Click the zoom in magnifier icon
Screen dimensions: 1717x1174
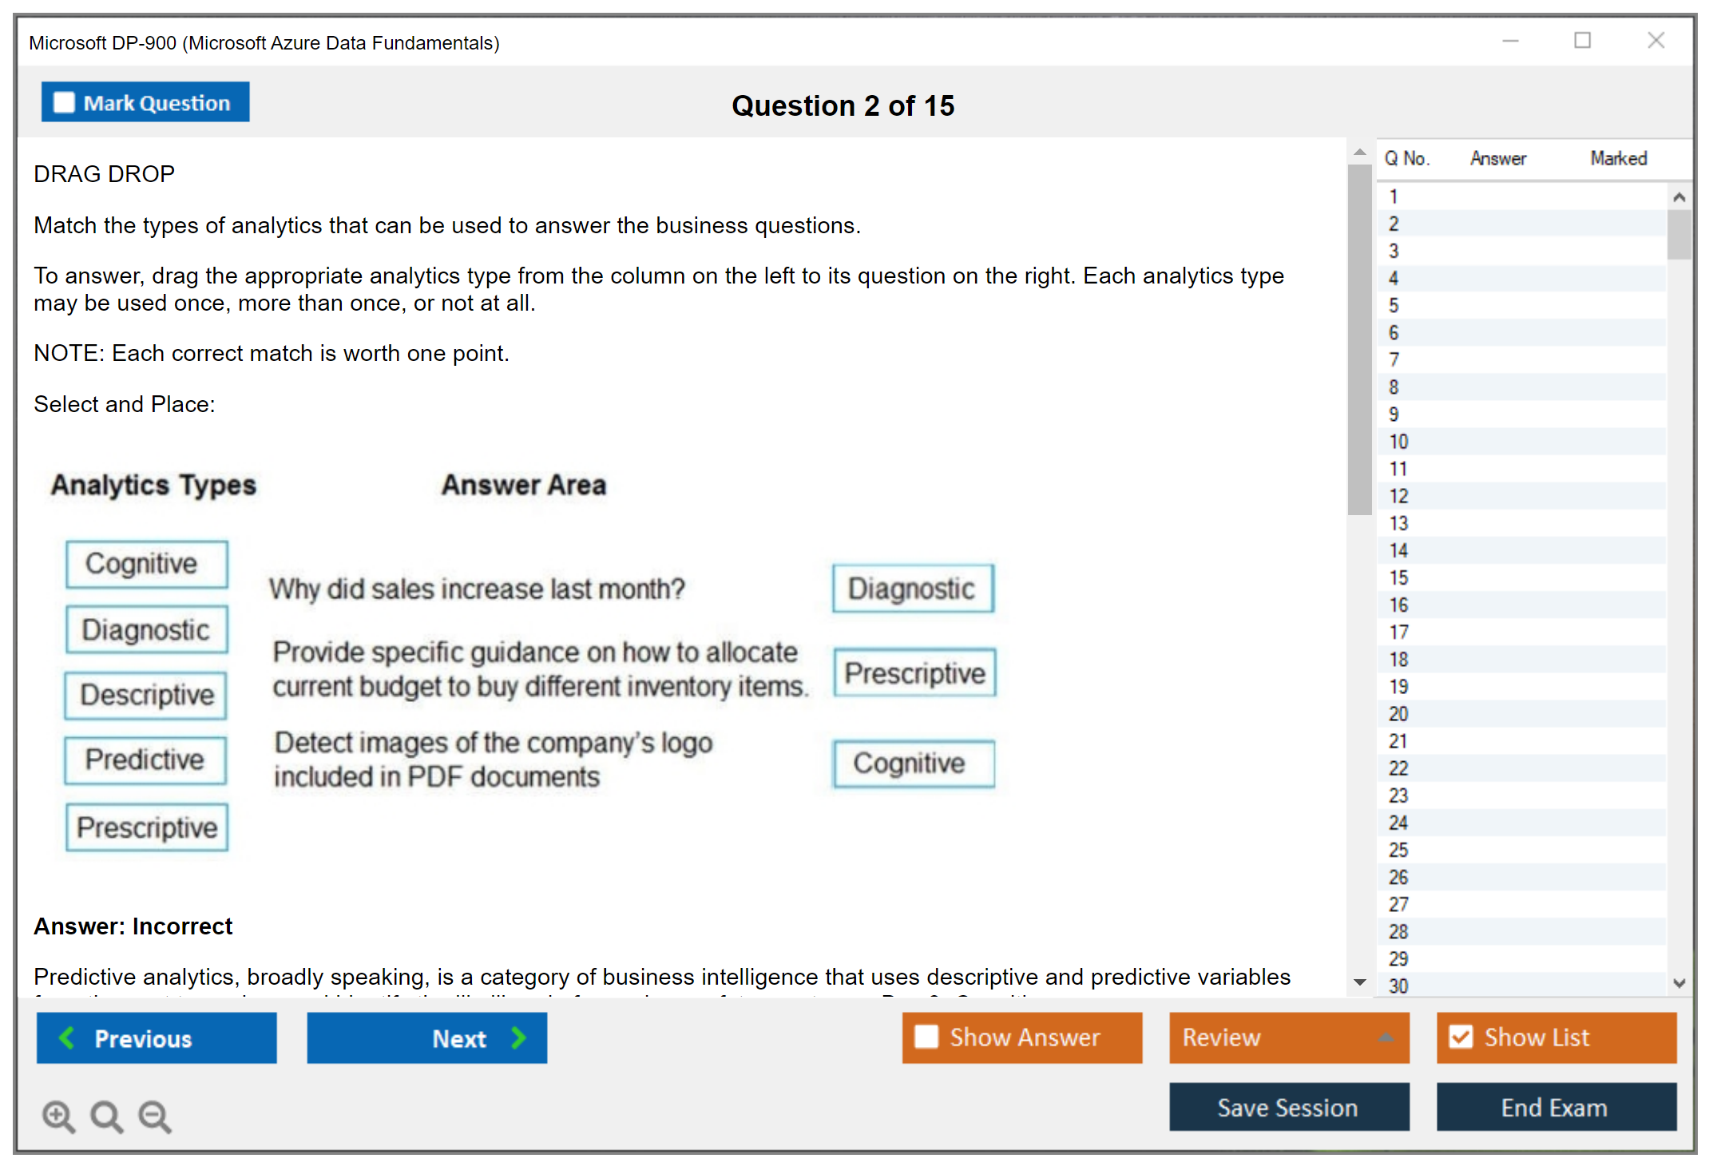tap(58, 1116)
